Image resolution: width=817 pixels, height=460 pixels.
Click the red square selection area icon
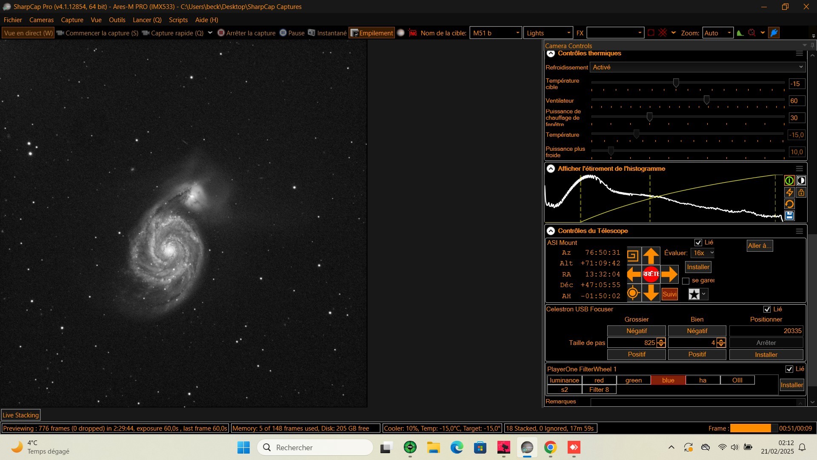tap(651, 33)
